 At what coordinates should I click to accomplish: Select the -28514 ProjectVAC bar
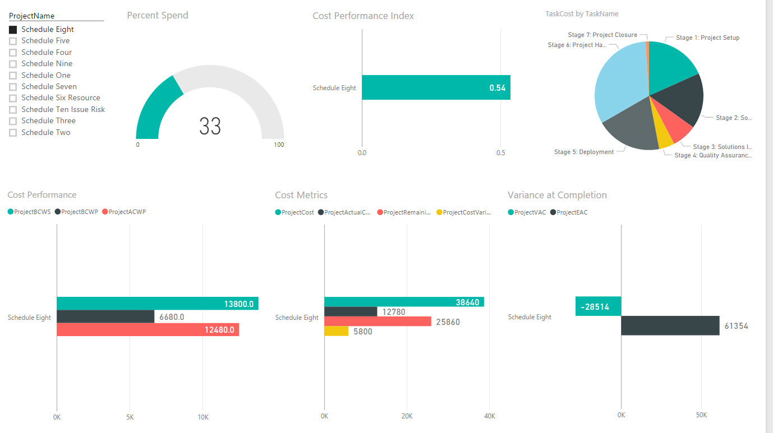point(597,306)
